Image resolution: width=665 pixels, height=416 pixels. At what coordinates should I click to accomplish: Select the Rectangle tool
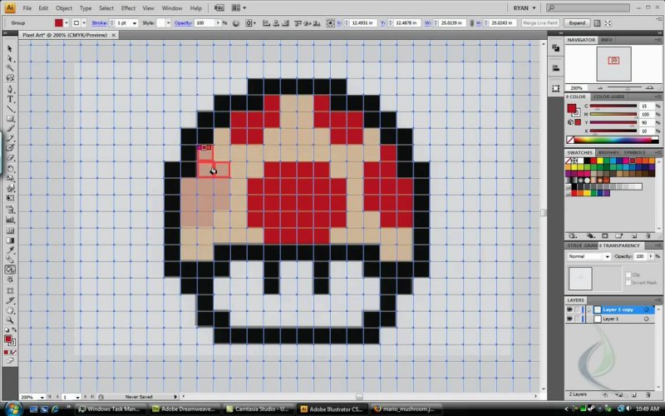click(10, 119)
